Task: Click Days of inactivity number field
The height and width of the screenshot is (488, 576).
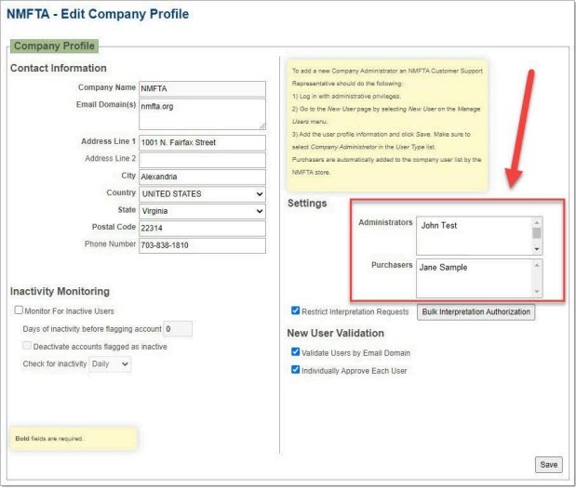Action: click(x=178, y=329)
